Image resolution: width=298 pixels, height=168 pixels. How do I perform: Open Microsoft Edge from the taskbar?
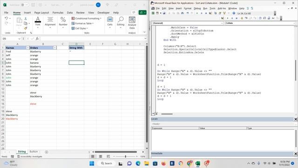(x=138, y=163)
